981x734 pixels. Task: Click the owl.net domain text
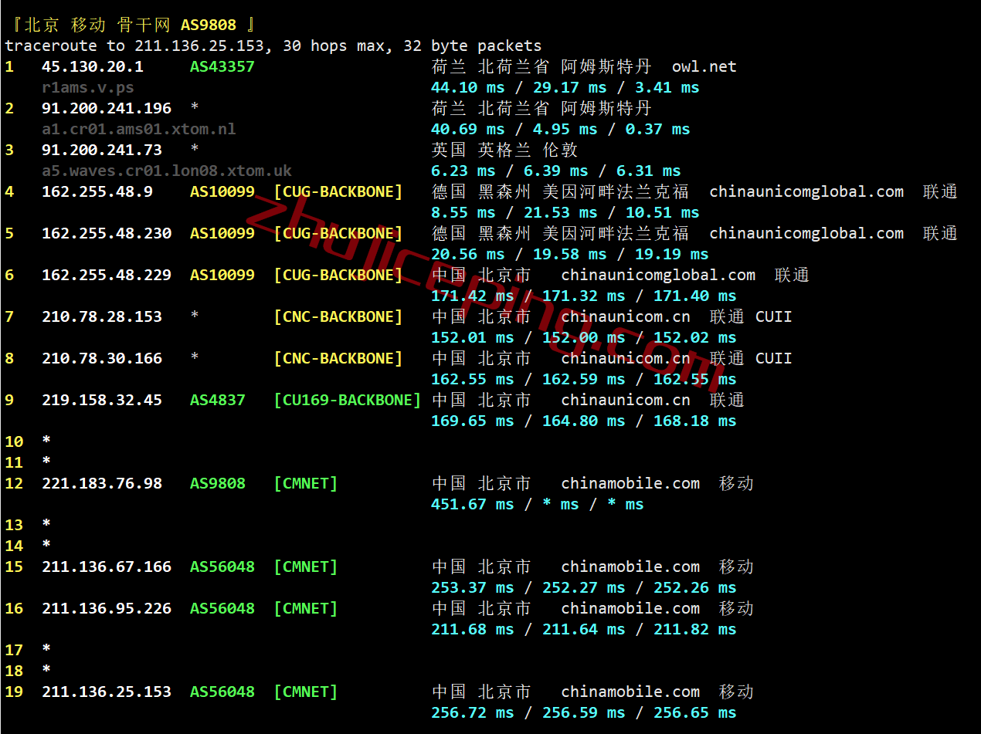click(x=704, y=66)
